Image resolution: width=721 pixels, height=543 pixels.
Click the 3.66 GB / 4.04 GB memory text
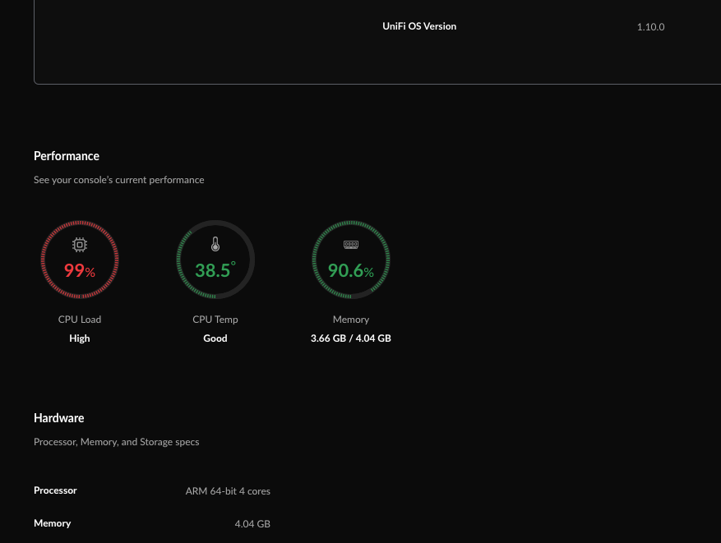(x=351, y=338)
